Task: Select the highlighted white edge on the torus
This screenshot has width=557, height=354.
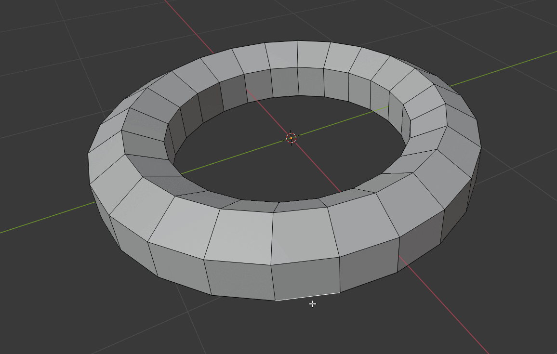Action: tap(307, 297)
